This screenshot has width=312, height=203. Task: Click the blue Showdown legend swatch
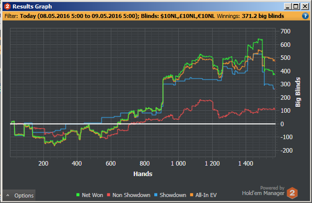(x=156, y=195)
